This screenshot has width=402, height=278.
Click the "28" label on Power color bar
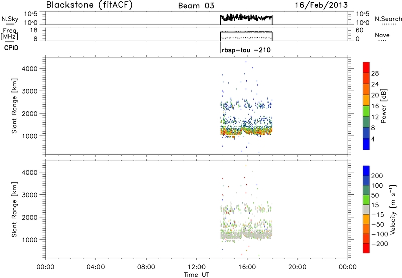tap(375, 73)
